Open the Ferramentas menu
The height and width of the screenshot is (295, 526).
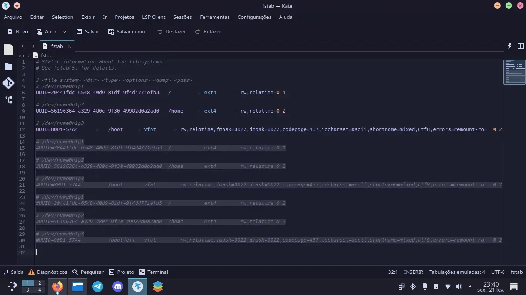[214, 17]
